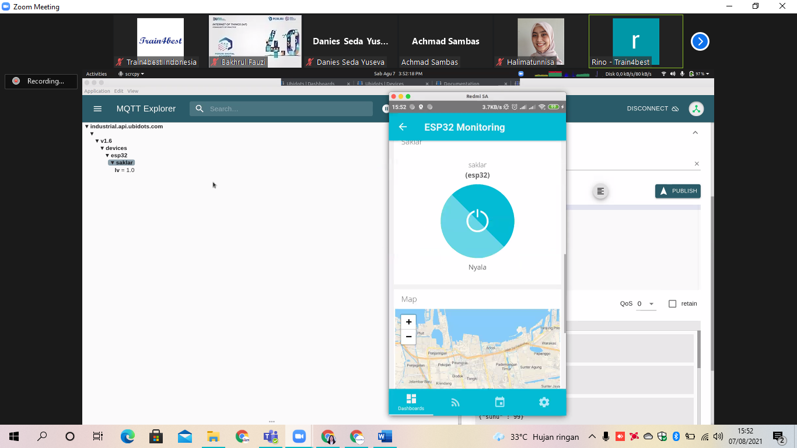Click the text format align icon near Publish
The height and width of the screenshot is (448, 797).
click(600, 191)
